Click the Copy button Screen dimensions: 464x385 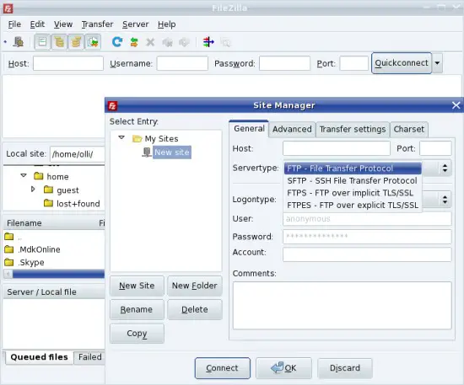137,334
